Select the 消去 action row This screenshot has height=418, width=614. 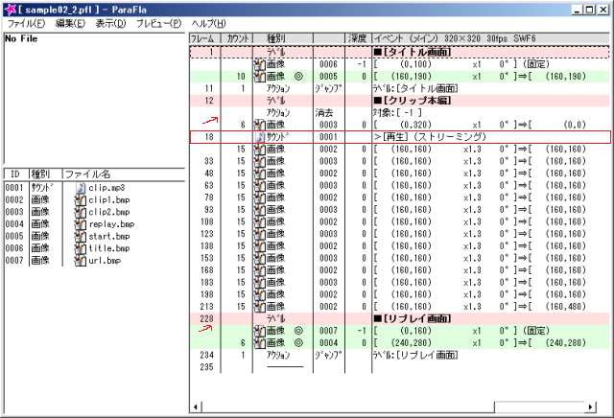(400, 113)
